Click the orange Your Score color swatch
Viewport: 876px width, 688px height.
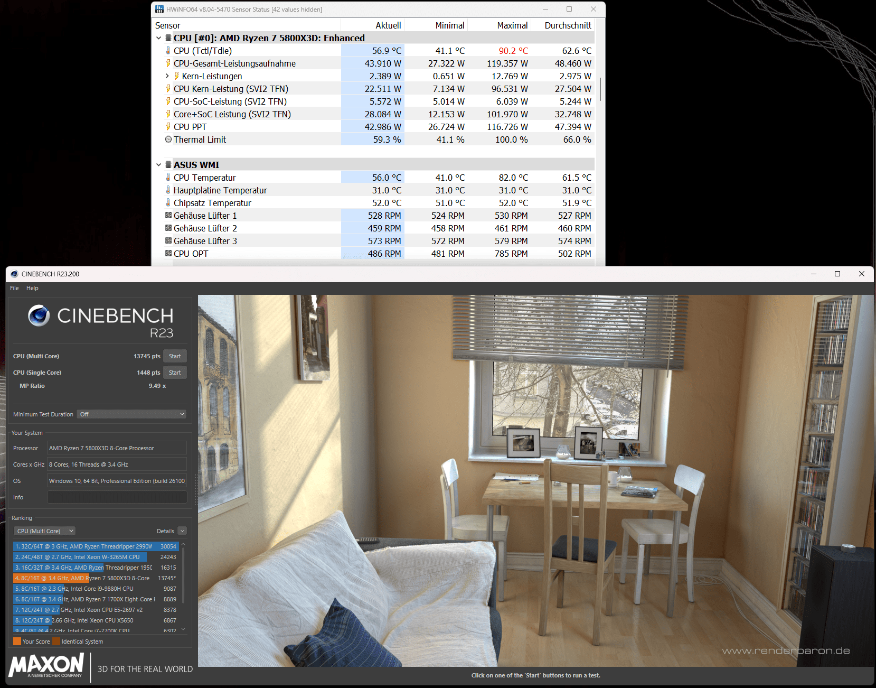17,641
